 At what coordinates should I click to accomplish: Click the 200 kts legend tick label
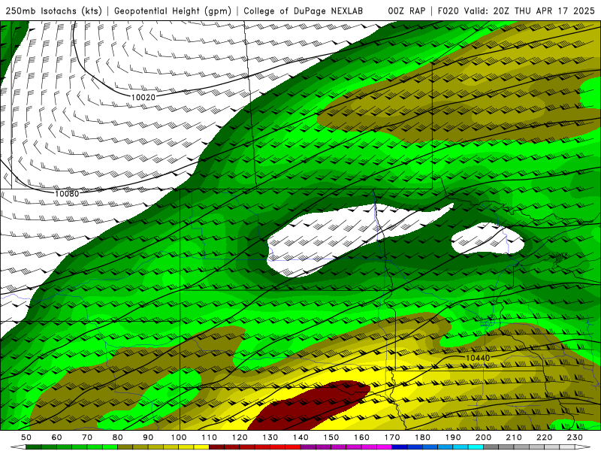[x=484, y=437]
